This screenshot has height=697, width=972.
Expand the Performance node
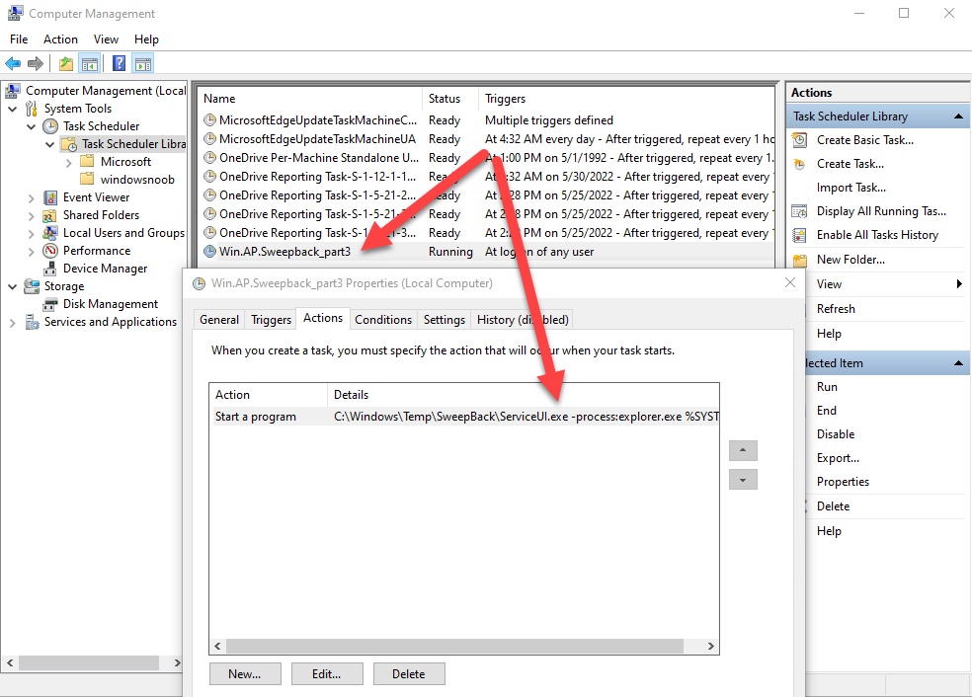pyautogui.click(x=31, y=252)
